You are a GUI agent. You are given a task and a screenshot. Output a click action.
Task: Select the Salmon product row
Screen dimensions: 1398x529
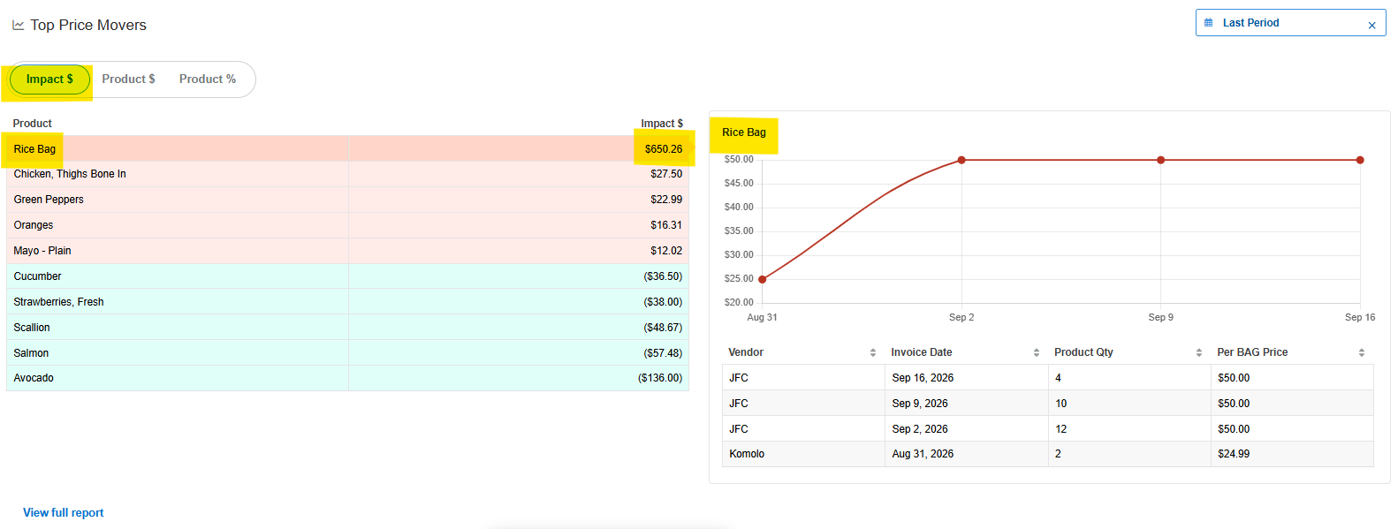347,353
